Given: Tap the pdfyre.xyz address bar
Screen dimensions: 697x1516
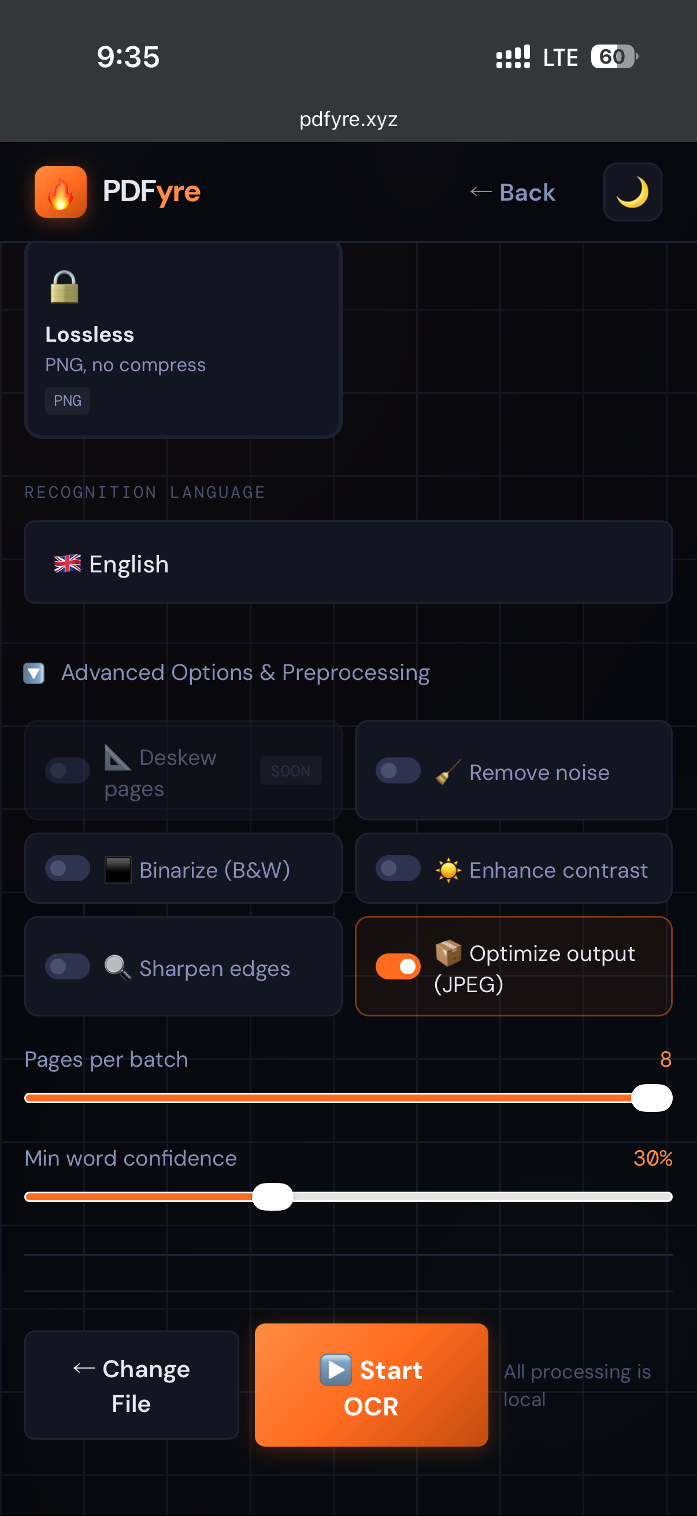Looking at the screenshot, I should coord(348,120).
